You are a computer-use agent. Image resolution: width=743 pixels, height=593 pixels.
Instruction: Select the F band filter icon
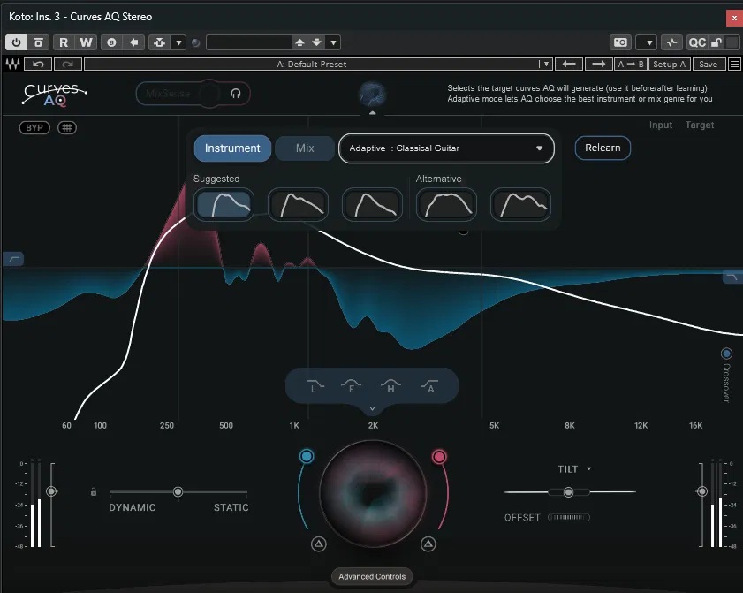[351, 386]
